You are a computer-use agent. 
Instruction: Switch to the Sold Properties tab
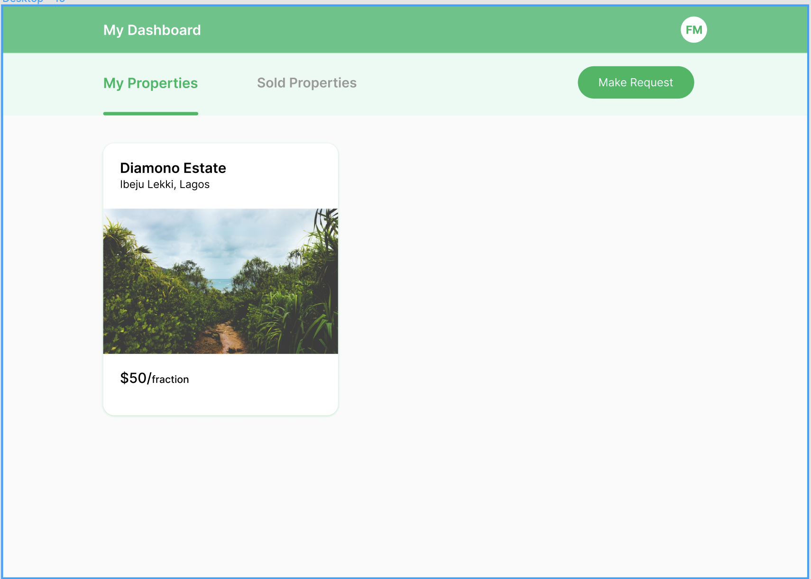pyautogui.click(x=307, y=83)
